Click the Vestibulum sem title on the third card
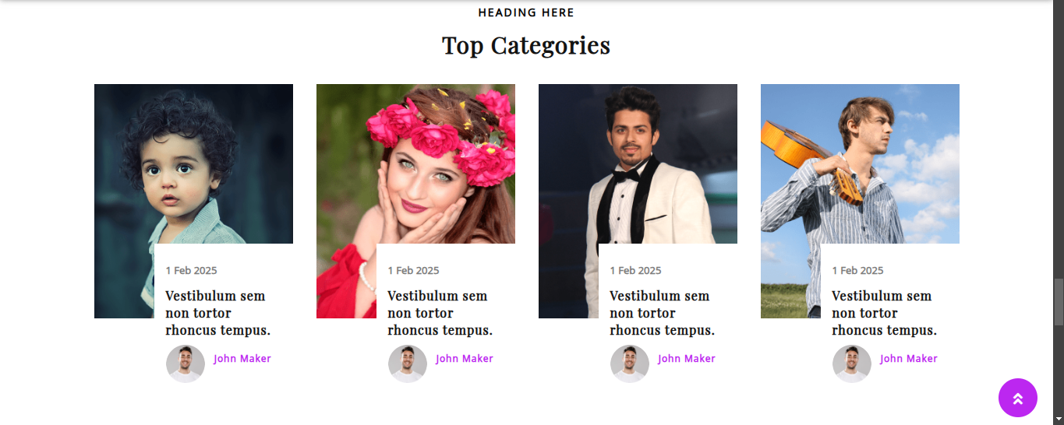 [x=662, y=313]
